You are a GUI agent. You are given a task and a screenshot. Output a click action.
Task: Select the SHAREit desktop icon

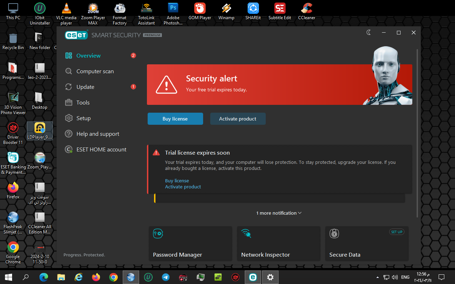click(x=253, y=11)
